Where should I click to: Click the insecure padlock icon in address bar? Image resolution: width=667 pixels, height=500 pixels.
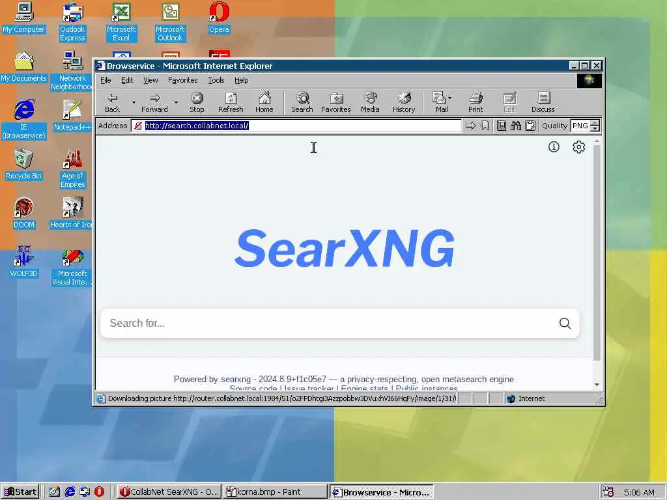pyautogui.click(x=137, y=126)
